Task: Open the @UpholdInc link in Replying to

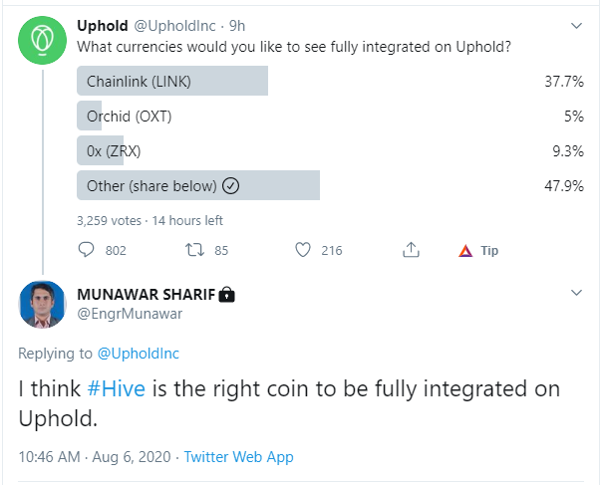Action: (138, 354)
